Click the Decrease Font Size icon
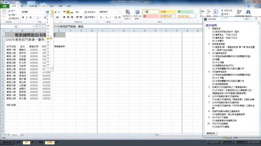The image size is (261, 146). click(x=59, y=12)
